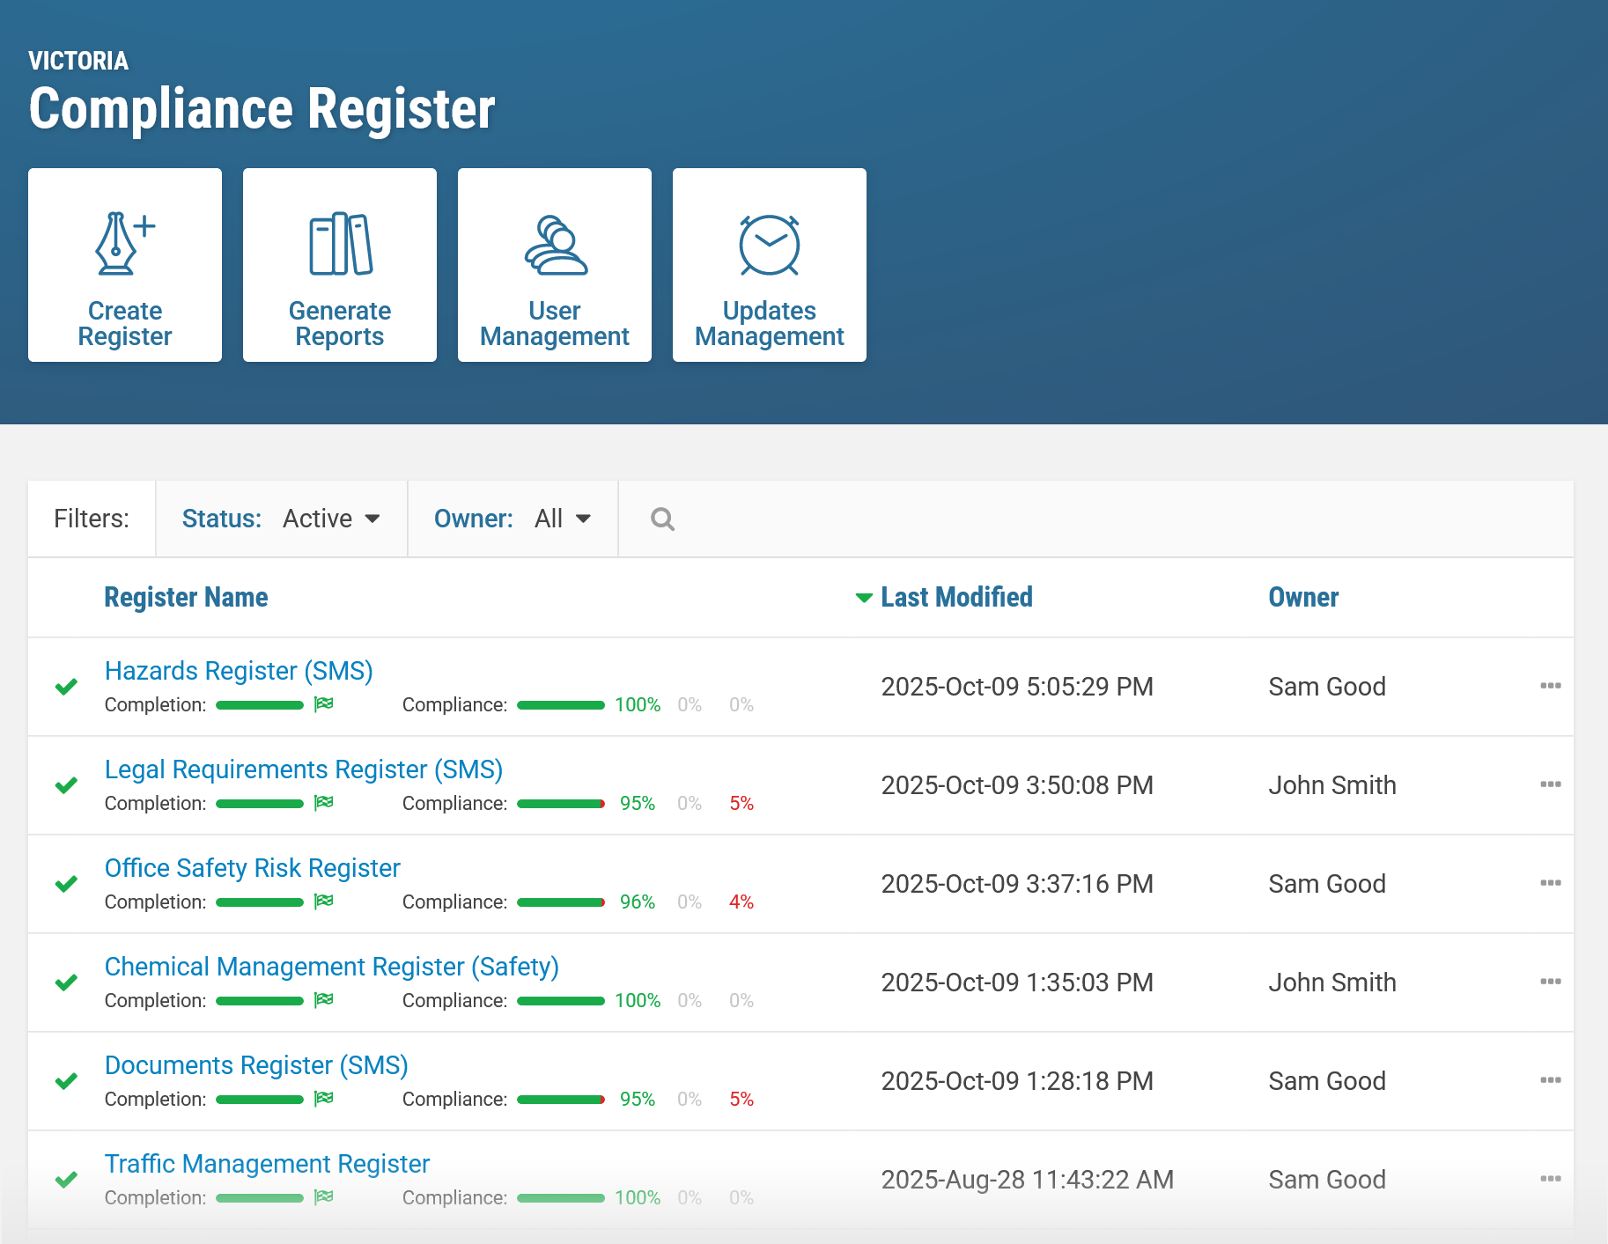Open the Chemical Management Register (Safety) link
Screen dimensions: 1608x1244
[332, 967]
